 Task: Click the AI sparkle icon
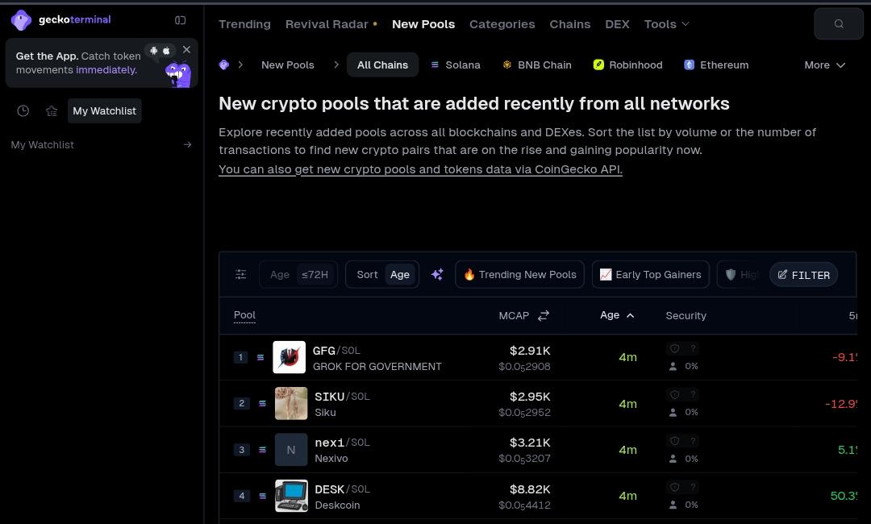point(437,274)
